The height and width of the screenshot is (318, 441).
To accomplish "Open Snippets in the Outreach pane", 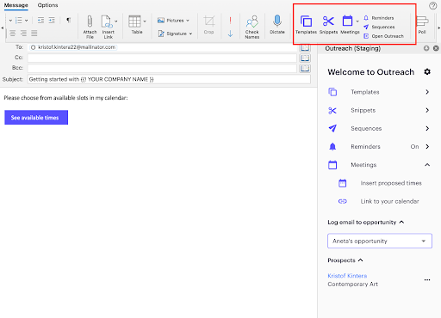I will tap(363, 110).
